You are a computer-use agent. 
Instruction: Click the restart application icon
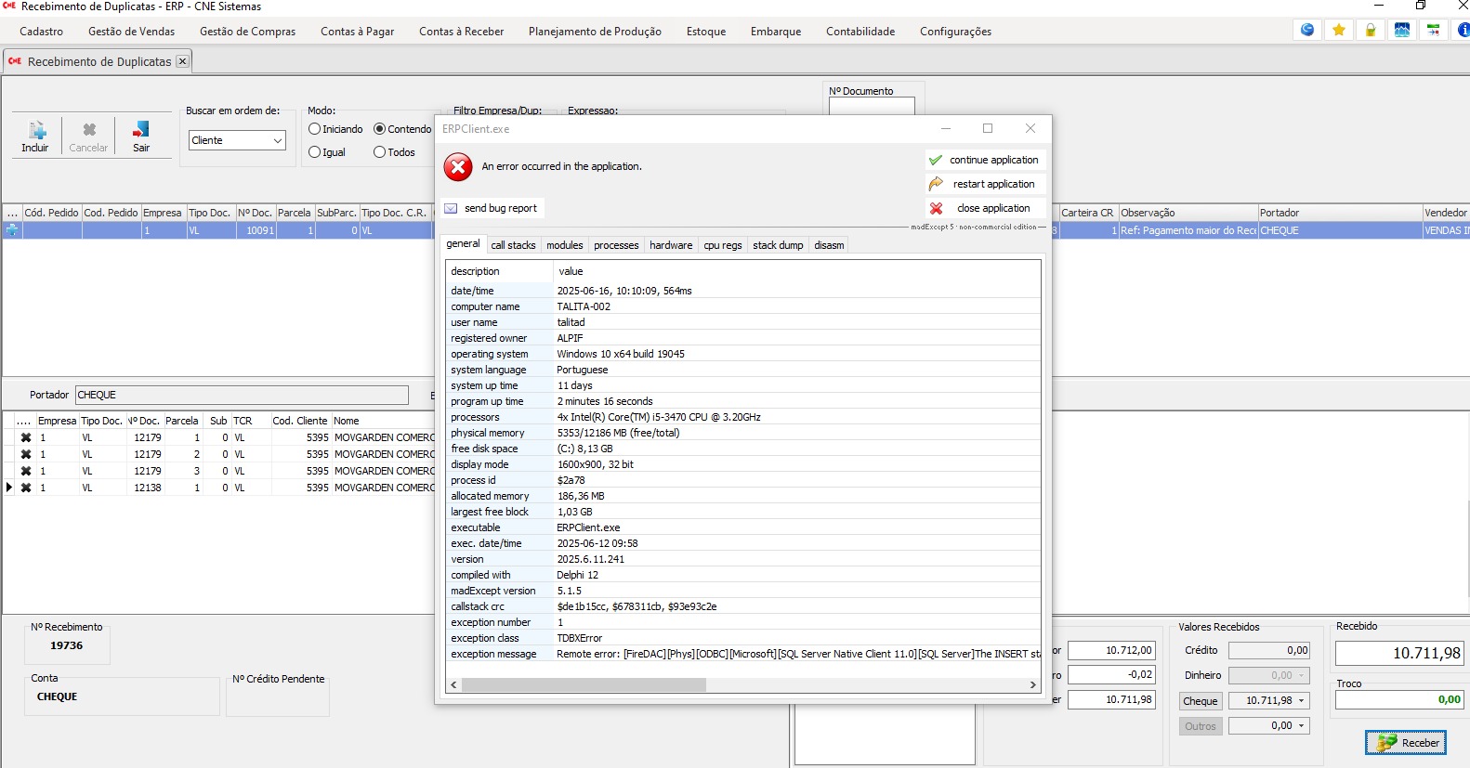(x=936, y=184)
